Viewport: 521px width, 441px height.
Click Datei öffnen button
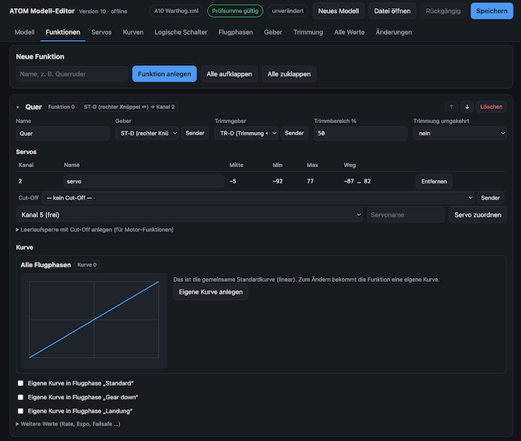392,11
